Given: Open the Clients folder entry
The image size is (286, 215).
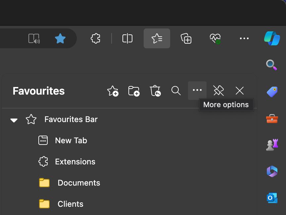Looking at the screenshot, I should [71, 204].
